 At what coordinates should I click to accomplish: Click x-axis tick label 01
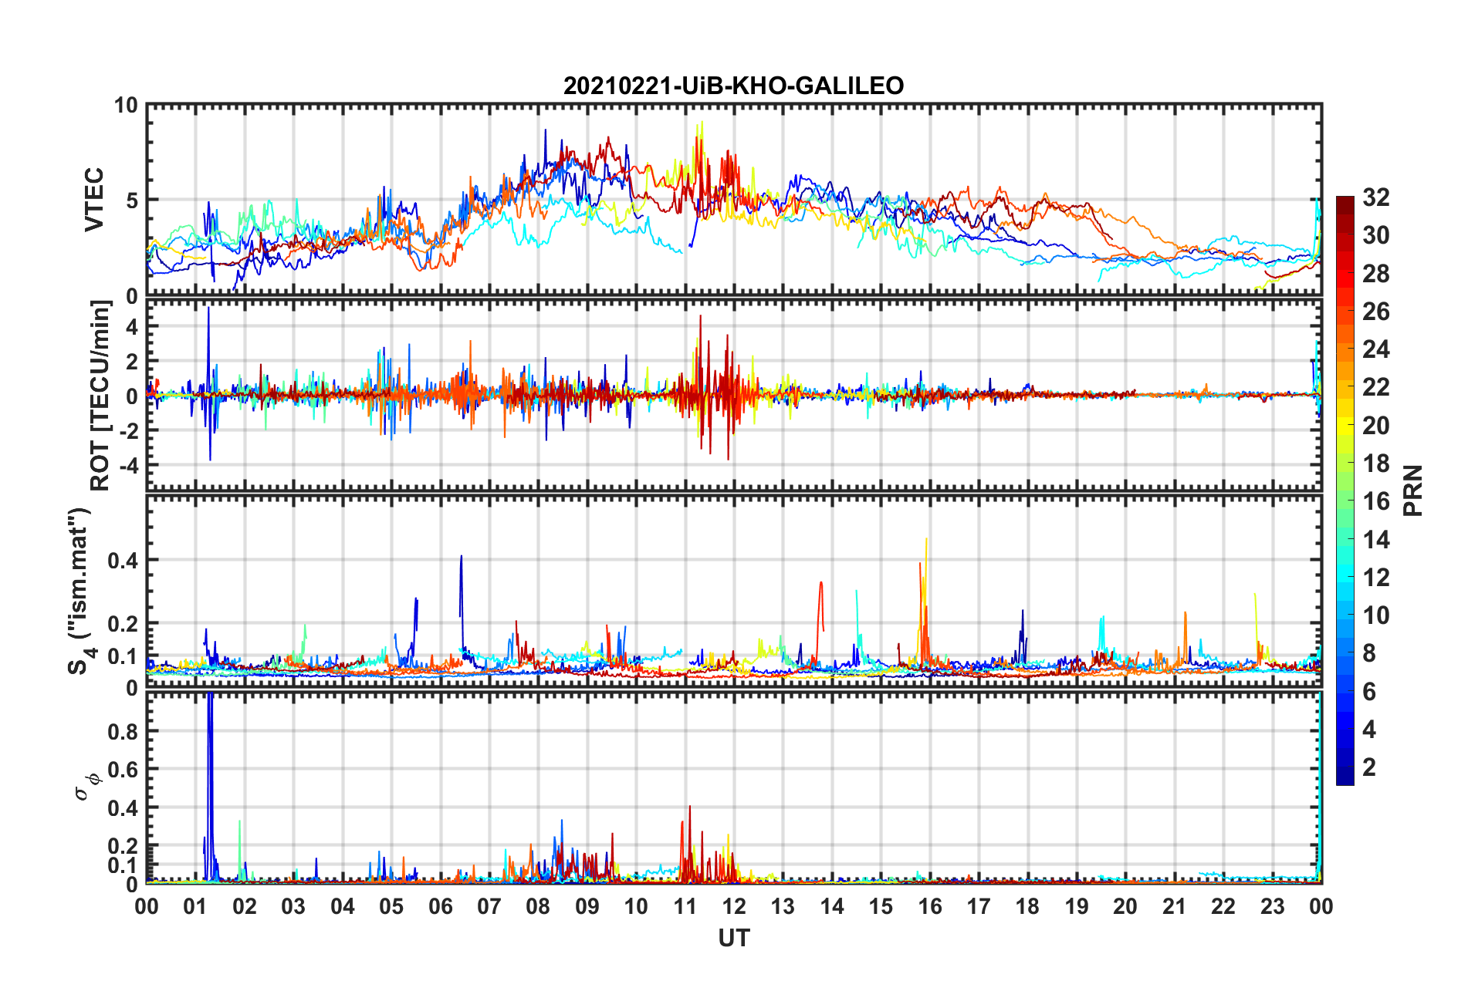pos(195,906)
